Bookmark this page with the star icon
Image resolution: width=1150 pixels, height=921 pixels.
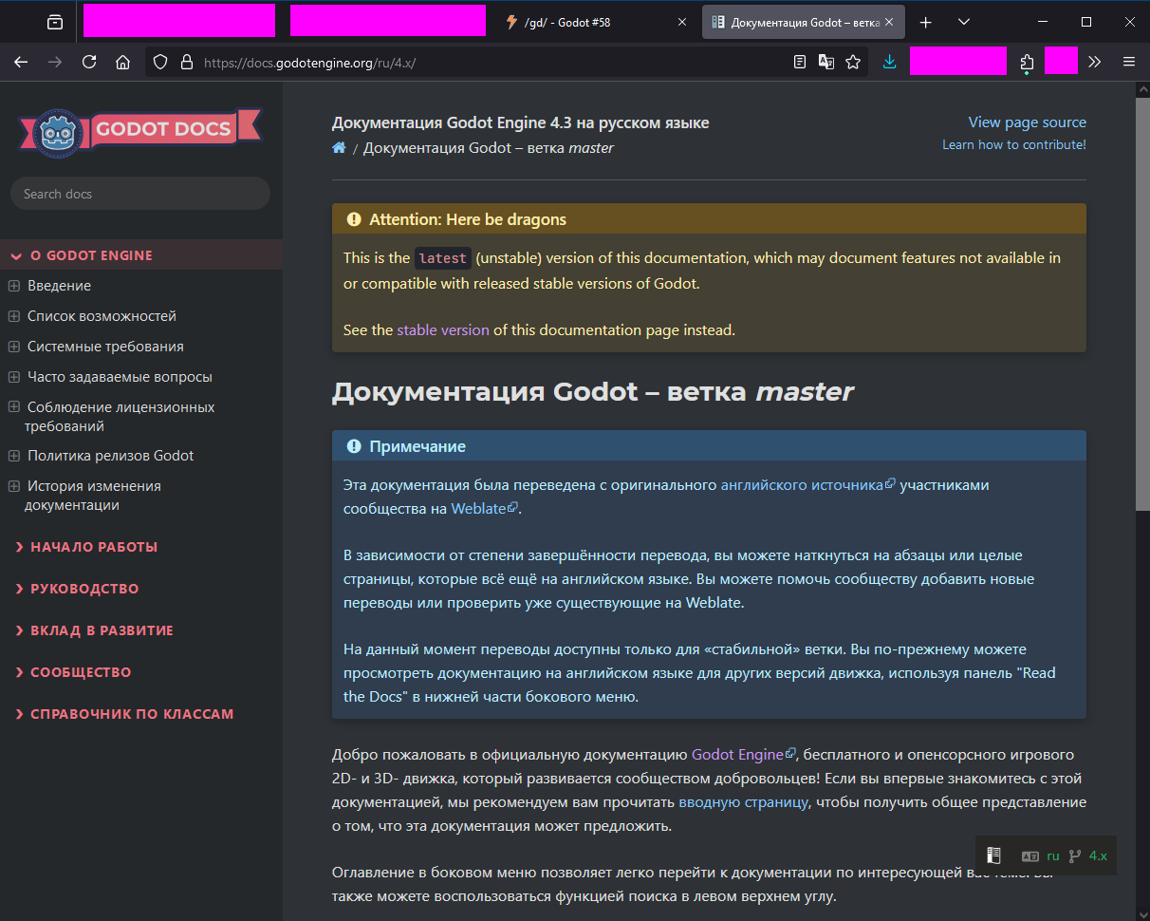(x=853, y=62)
